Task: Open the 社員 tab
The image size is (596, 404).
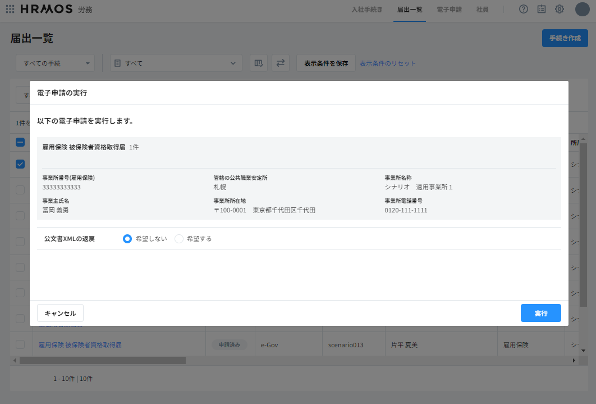Action: [482, 10]
